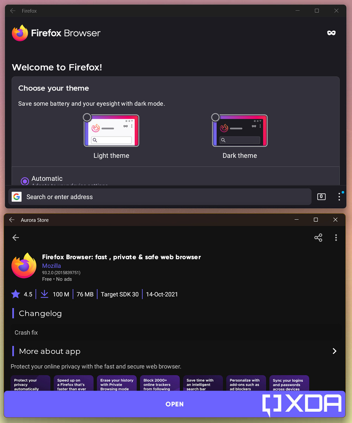
Task: Click the Dark theme label
Action: 240,155
